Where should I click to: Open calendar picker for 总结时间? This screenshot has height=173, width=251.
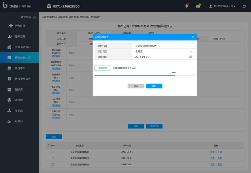[191, 57]
